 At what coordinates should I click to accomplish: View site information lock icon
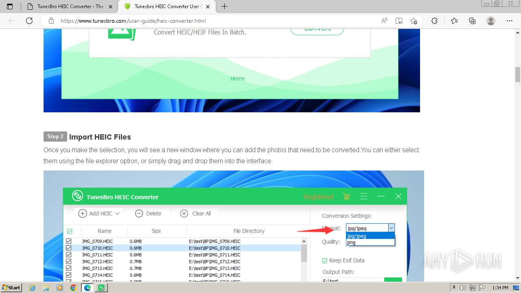51,21
